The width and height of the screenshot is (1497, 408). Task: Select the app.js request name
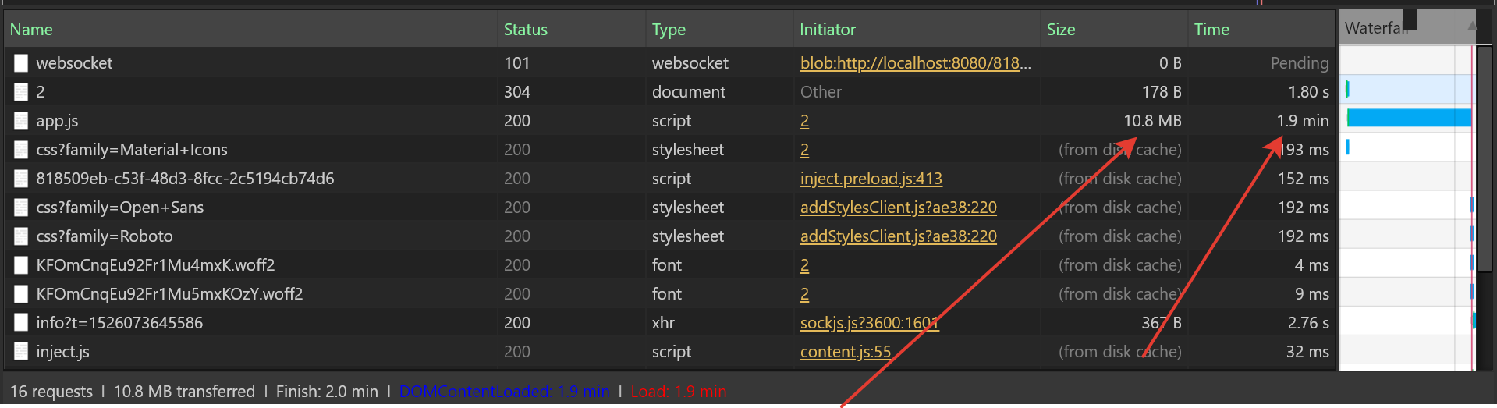(57, 121)
